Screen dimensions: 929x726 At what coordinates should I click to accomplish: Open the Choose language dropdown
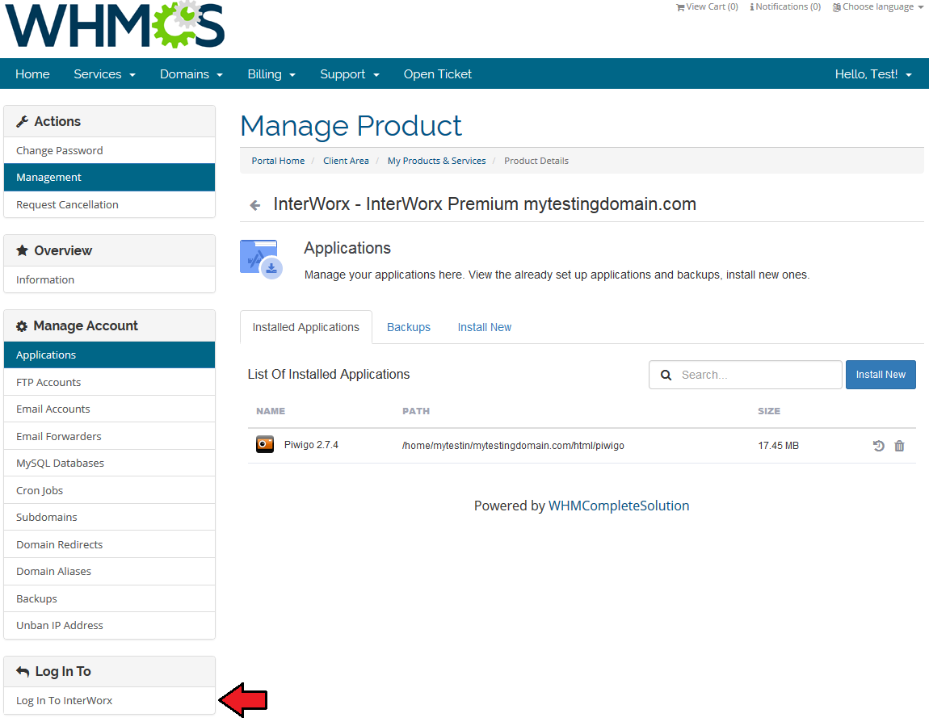(878, 7)
